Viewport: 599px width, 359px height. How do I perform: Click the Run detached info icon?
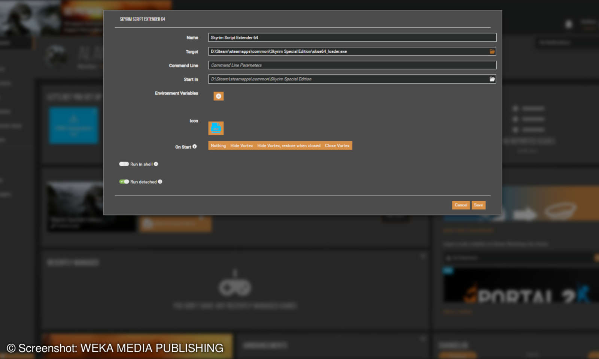(x=160, y=182)
